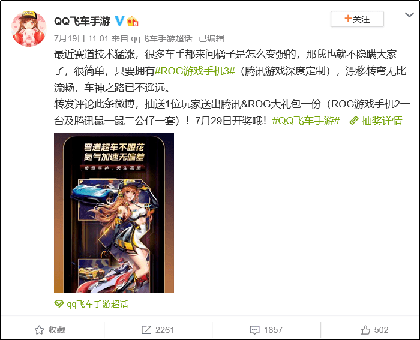
Task: Open the post timestamp 7月19日 11:01
Action: (x=81, y=38)
